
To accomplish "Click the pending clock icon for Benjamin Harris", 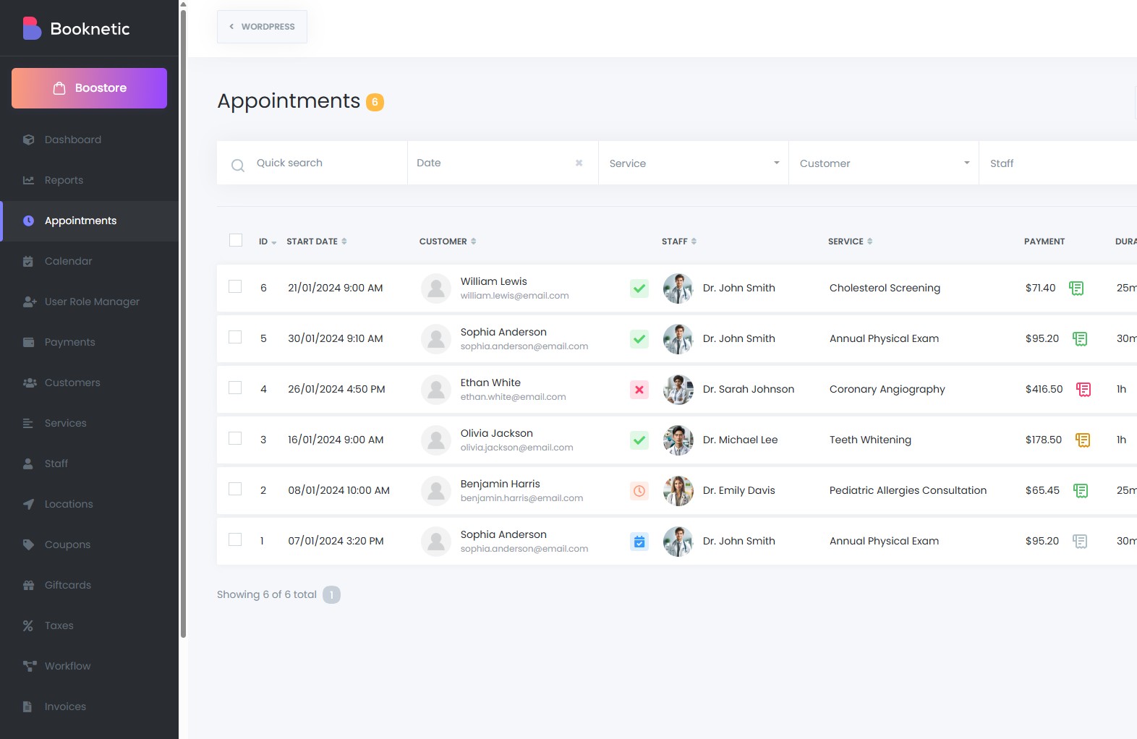I will 639,491.
